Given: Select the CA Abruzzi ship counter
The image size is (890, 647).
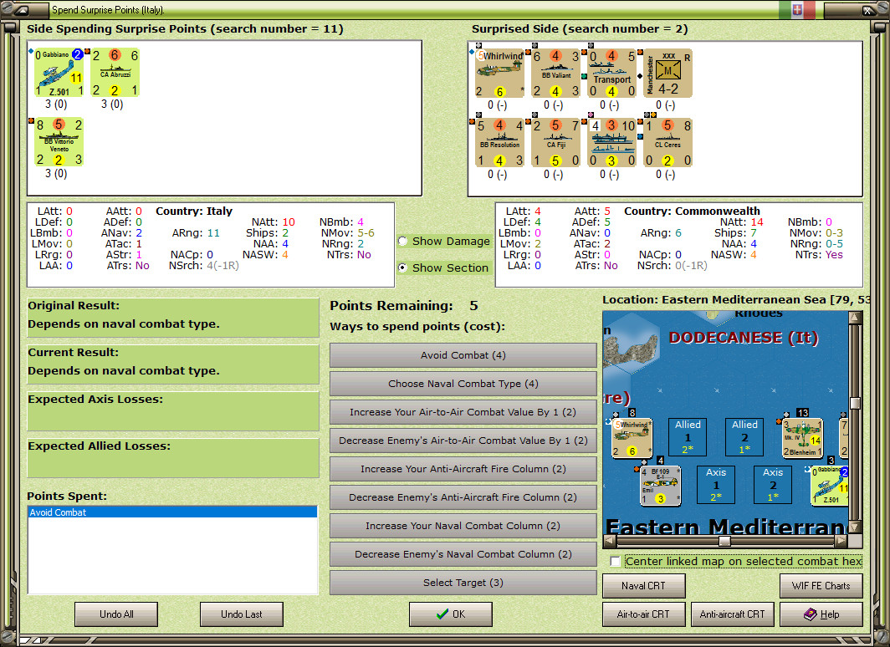Looking at the screenshot, I should (115, 72).
